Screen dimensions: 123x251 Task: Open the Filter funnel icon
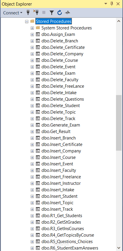(52, 13)
